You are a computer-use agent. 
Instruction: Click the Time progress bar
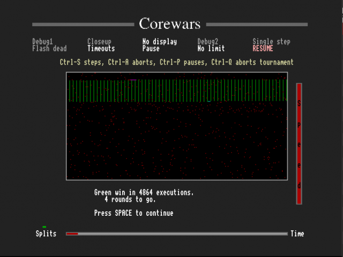pyautogui.click(x=177, y=234)
